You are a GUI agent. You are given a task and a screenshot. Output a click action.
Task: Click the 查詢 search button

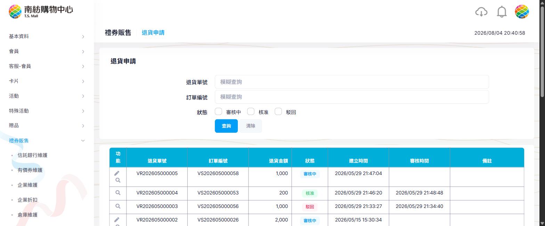(x=226, y=126)
